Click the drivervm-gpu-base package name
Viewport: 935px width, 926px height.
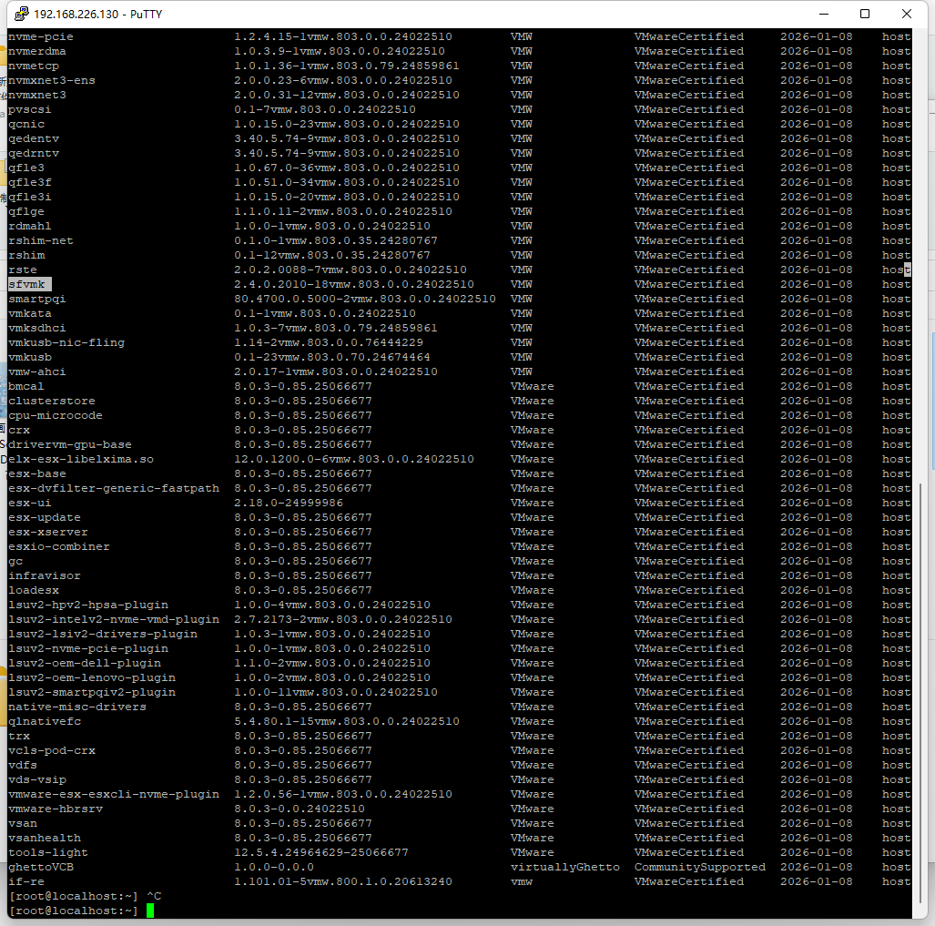click(x=70, y=445)
